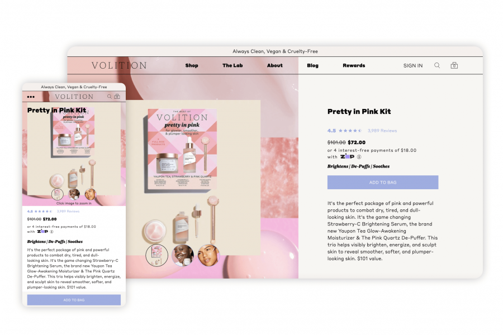Image resolution: width=503 pixels, height=335 pixels.
Task: Click the desktop 'or 4 interest-free payments of $18.00' text
Action: click(x=372, y=150)
